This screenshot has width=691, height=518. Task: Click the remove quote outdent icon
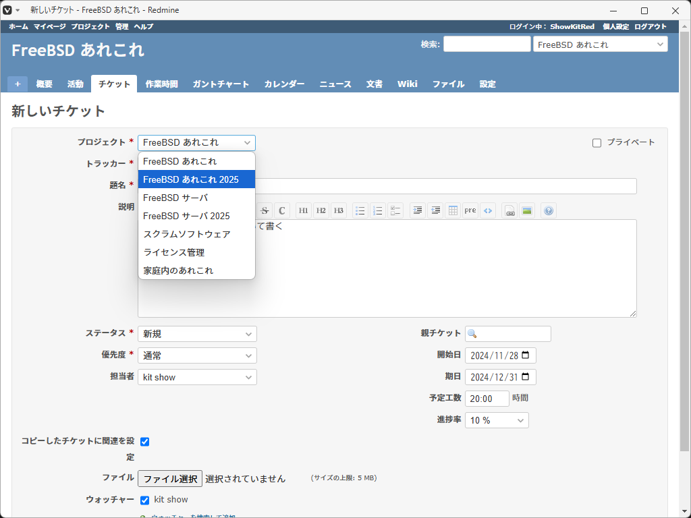tap(435, 210)
